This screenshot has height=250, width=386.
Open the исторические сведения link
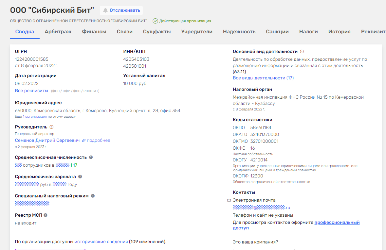click(101, 242)
